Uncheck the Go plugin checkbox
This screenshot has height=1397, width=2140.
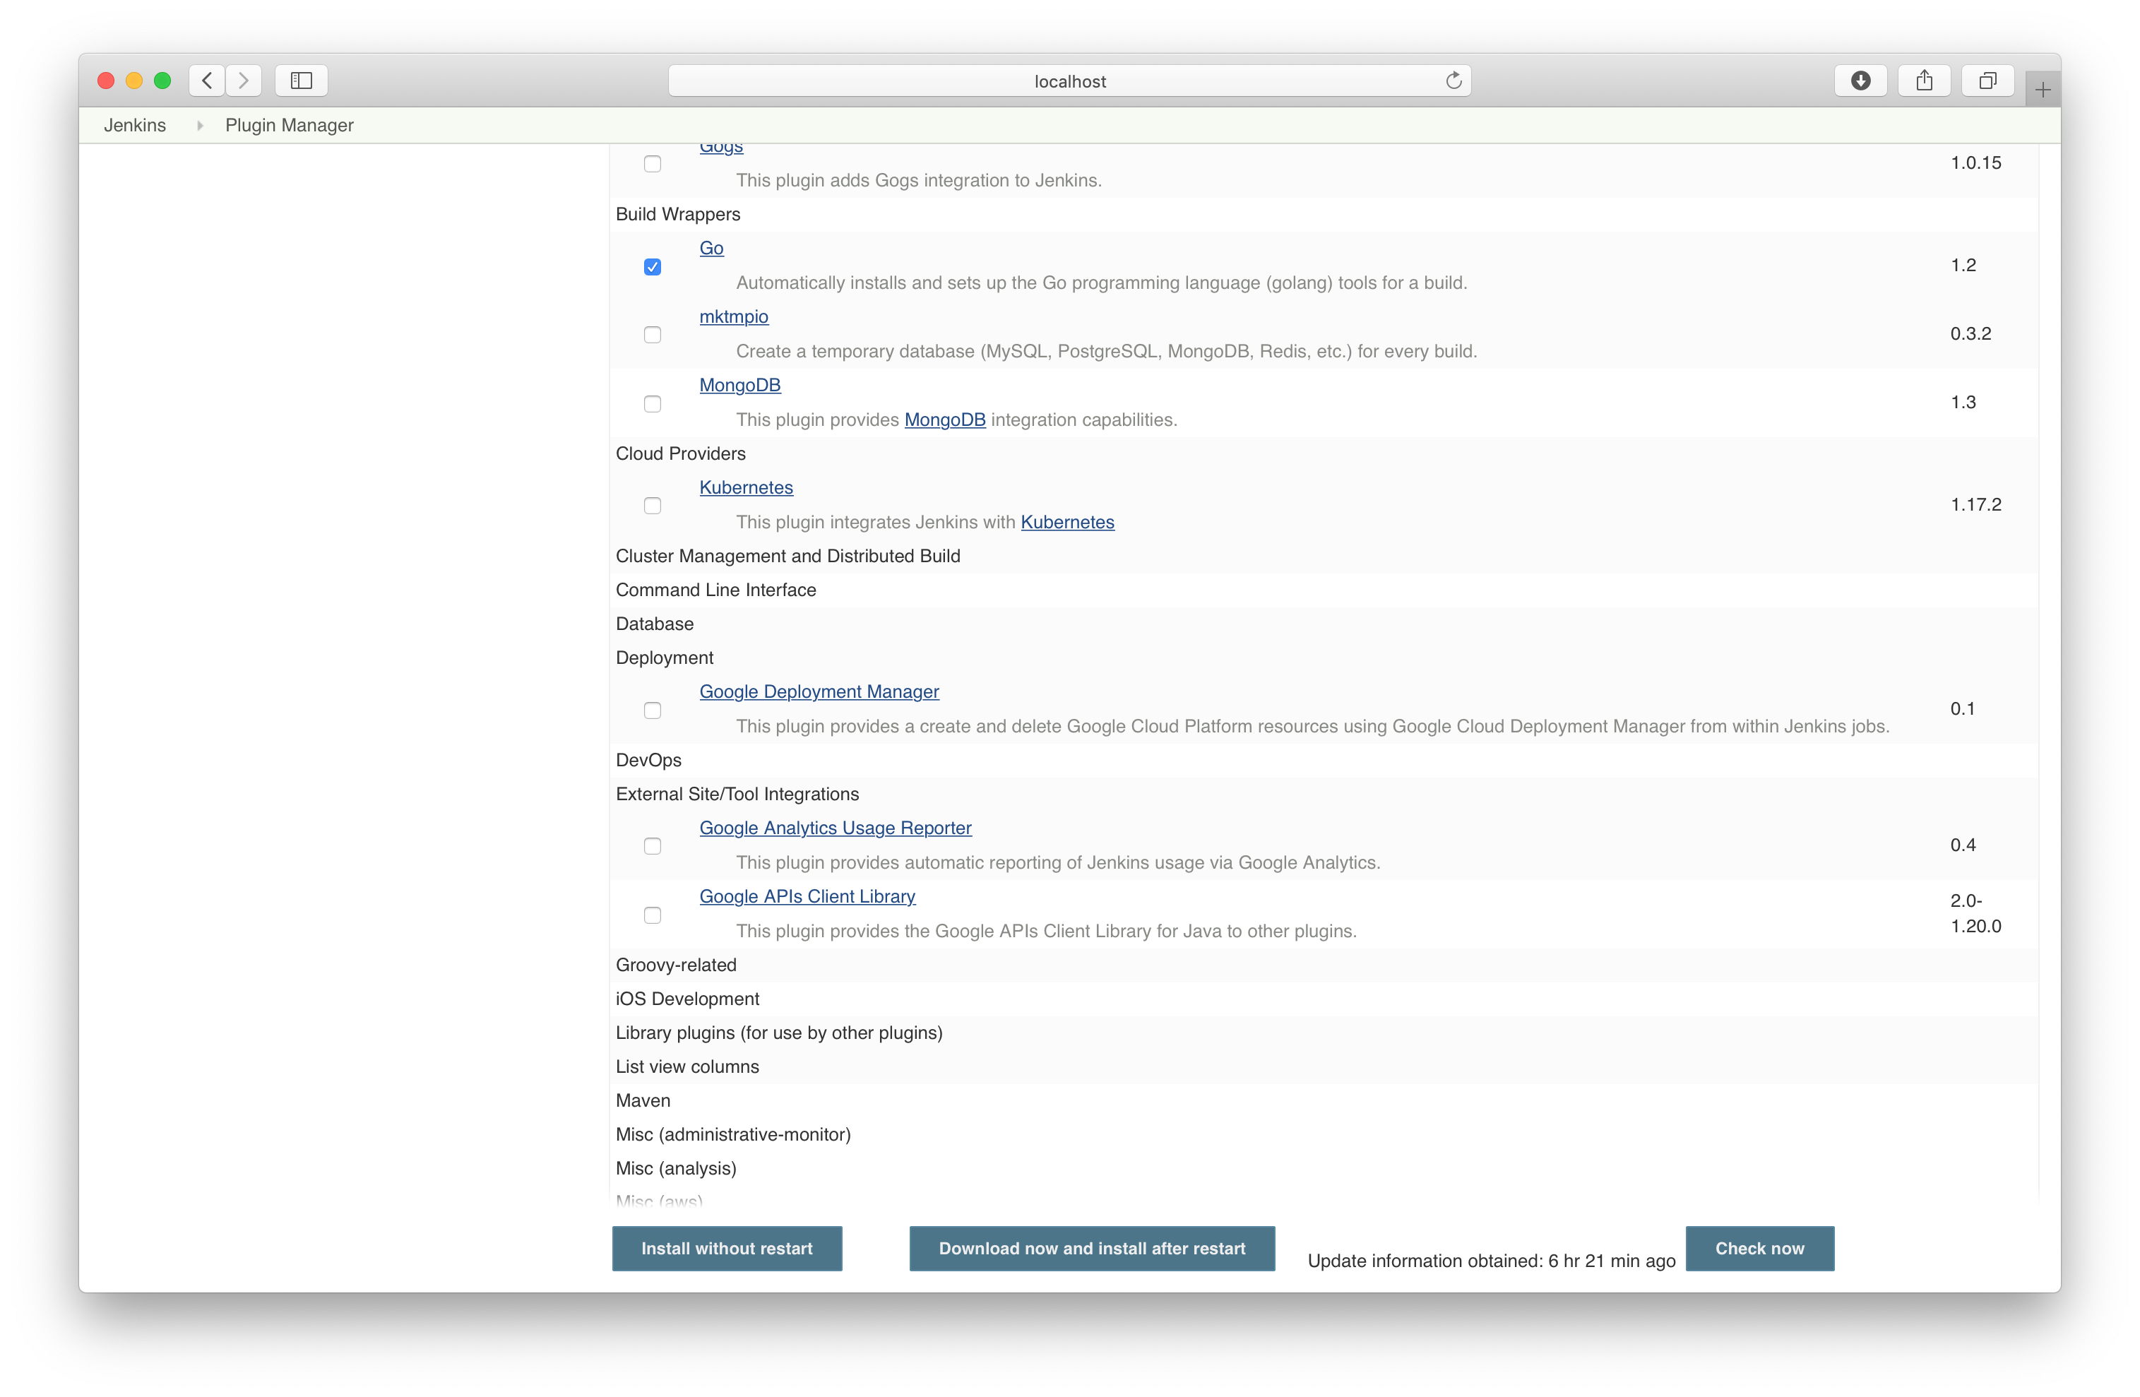[653, 267]
